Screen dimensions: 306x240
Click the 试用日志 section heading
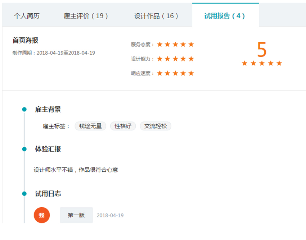click(x=48, y=194)
